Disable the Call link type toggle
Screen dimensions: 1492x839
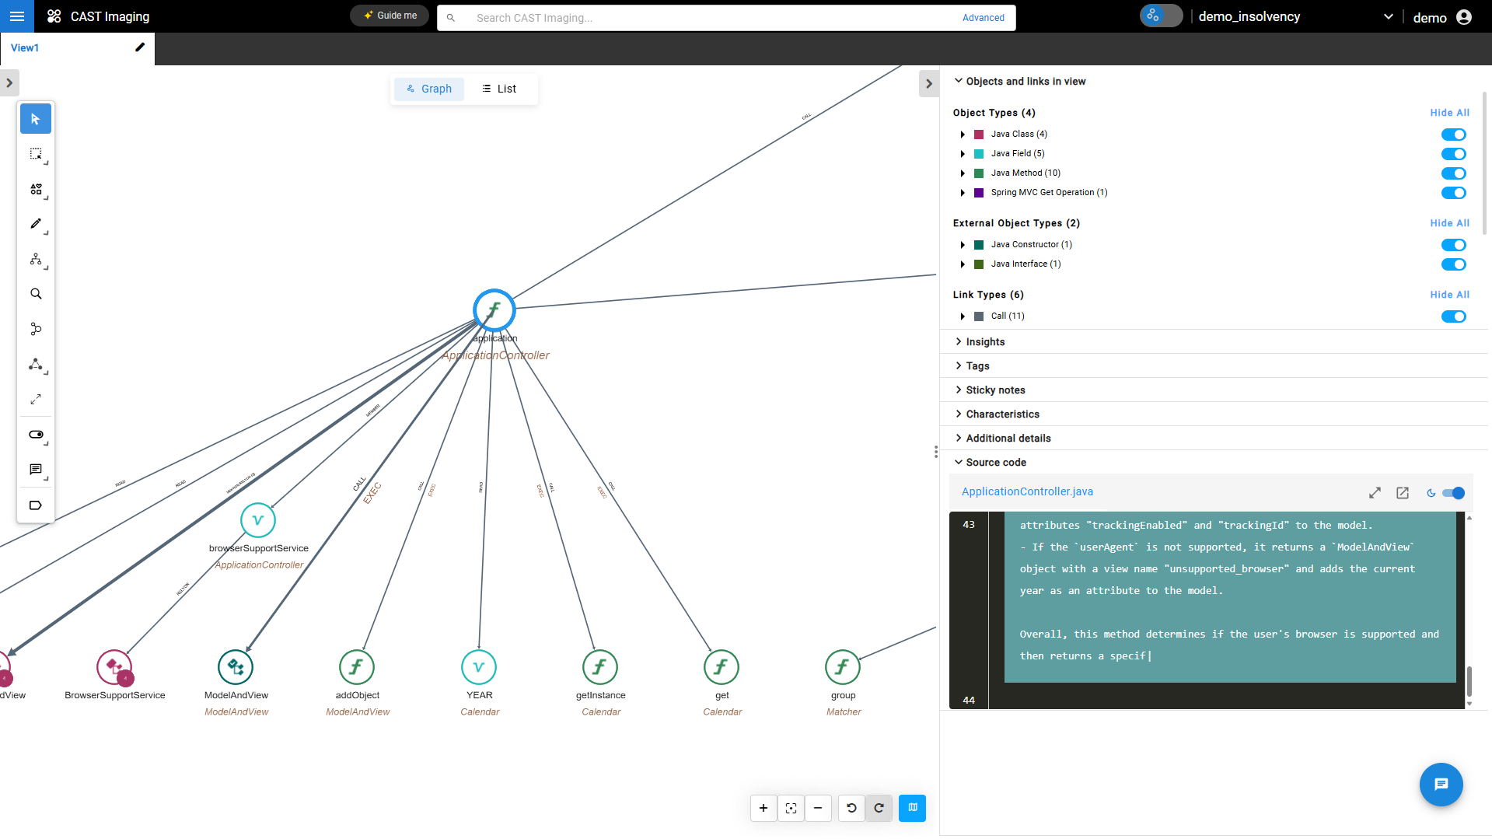click(1452, 316)
